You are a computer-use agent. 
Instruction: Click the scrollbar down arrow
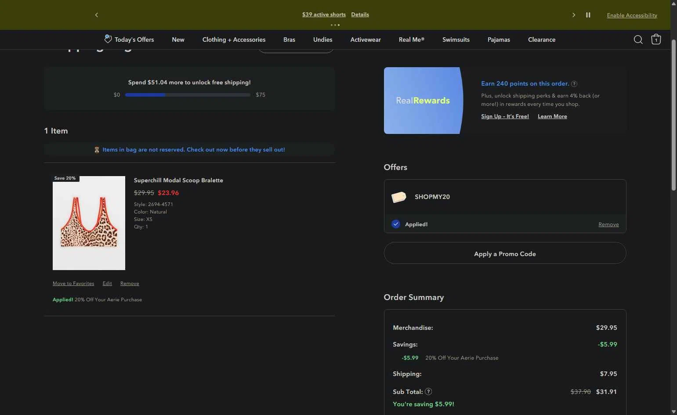coord(673,411)
